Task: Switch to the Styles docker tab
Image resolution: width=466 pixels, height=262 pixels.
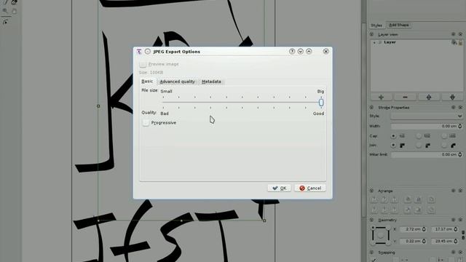Action: 376,25
